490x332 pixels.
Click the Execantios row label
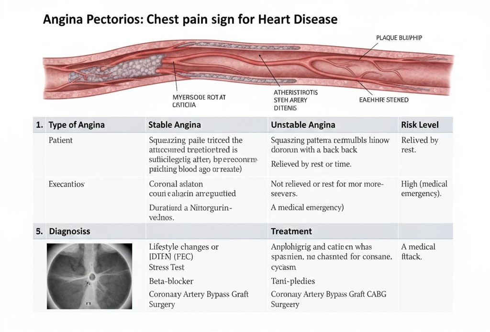tap(67, 184)
